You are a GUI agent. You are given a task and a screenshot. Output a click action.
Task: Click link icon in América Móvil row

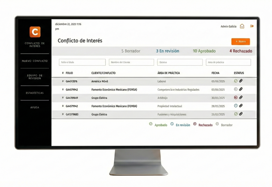241,81
